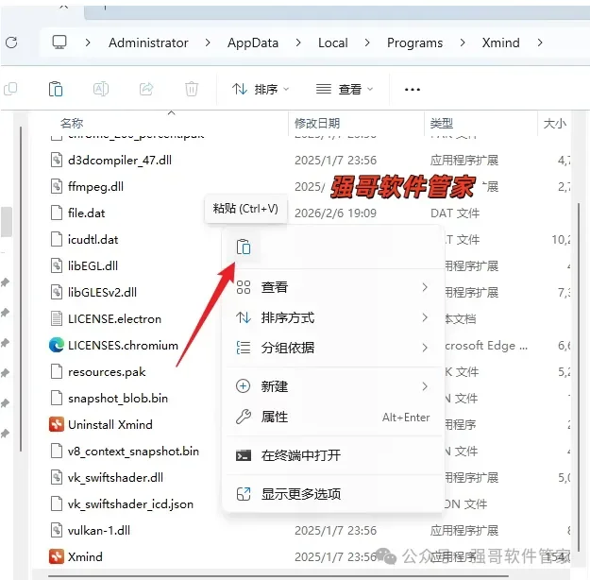This screenshot has height=580, width=590.
Task: Click the This PC monitor icon
Action: pos(59,43)
